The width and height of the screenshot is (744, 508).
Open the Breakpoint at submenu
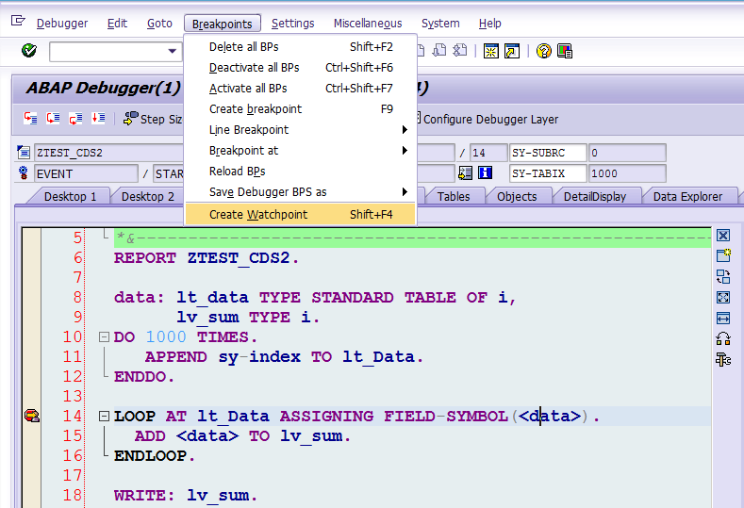tap(301, 151)
